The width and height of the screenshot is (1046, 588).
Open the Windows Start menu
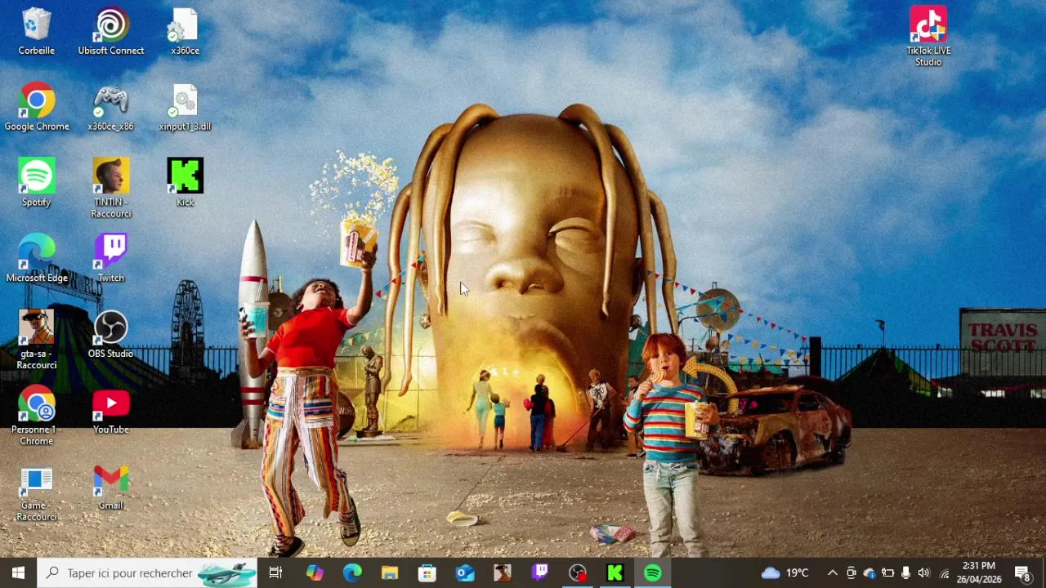pos(18,573)
